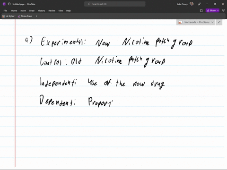Click the handwritten word 'Dependent:'
This screenshot has height=170, width=227.
[57, 101]
